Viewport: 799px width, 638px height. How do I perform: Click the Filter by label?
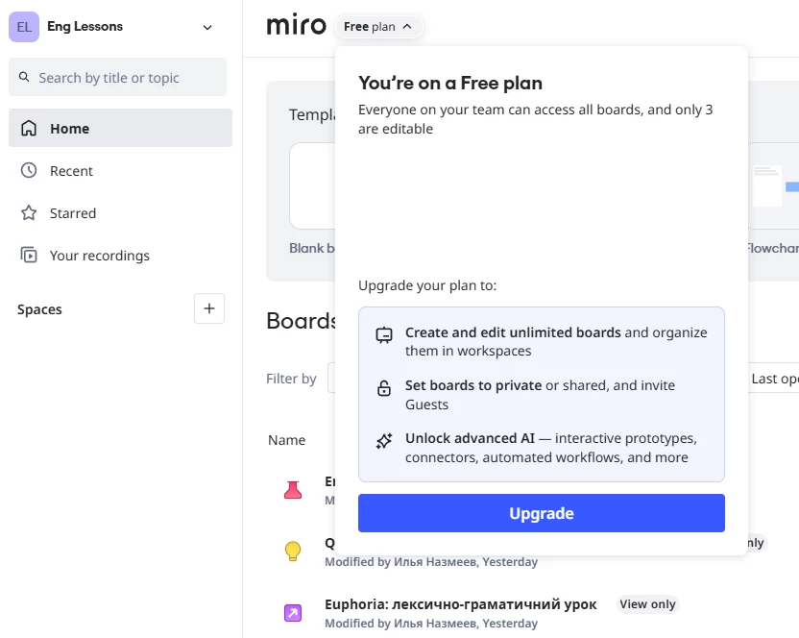point(291,379)
